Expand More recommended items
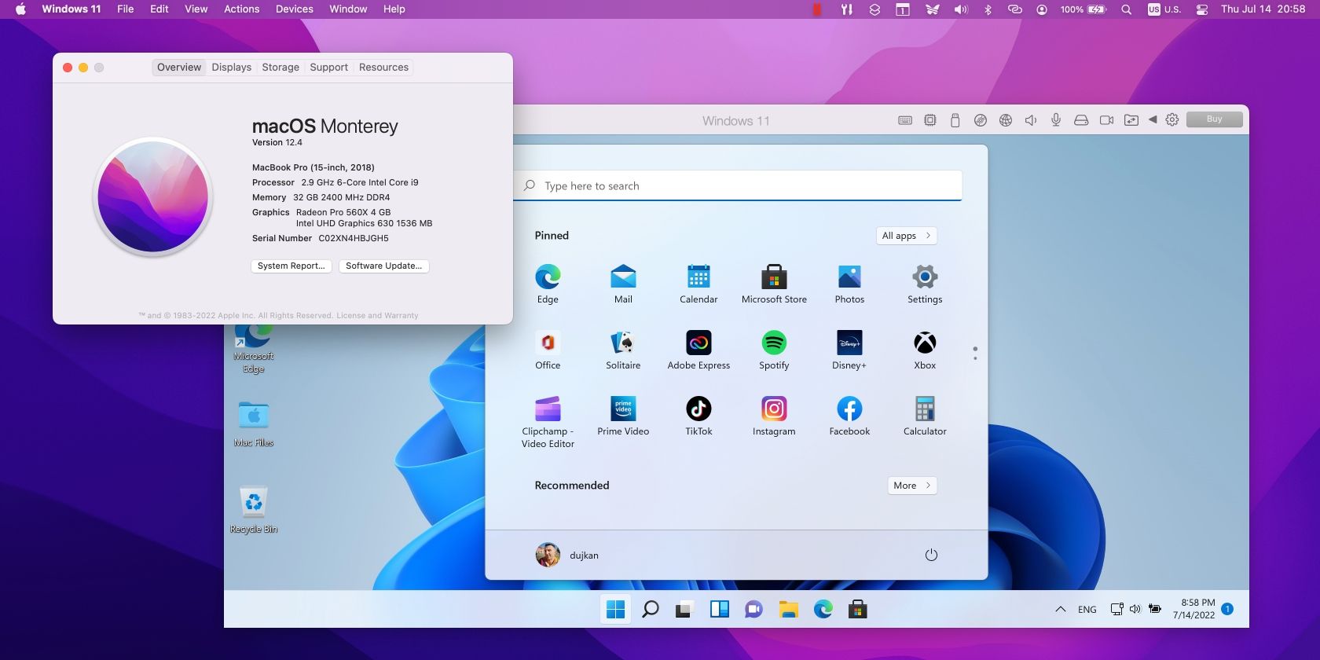The width and height of the screenshot is (1320, 660). [x=911, y=486]
